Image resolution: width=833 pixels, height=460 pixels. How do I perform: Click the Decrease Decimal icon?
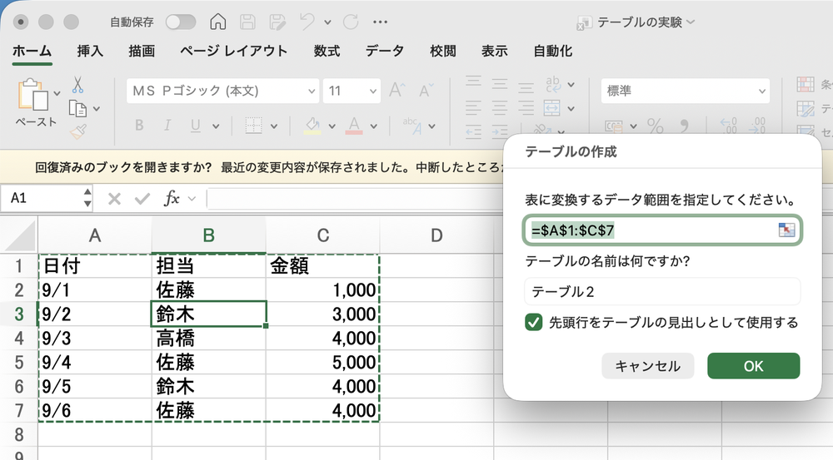[x=757, y=126]
